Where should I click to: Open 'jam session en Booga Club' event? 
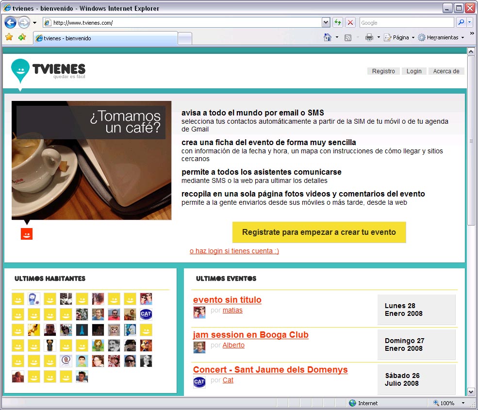pyautogui.click(x=250, y=335)
